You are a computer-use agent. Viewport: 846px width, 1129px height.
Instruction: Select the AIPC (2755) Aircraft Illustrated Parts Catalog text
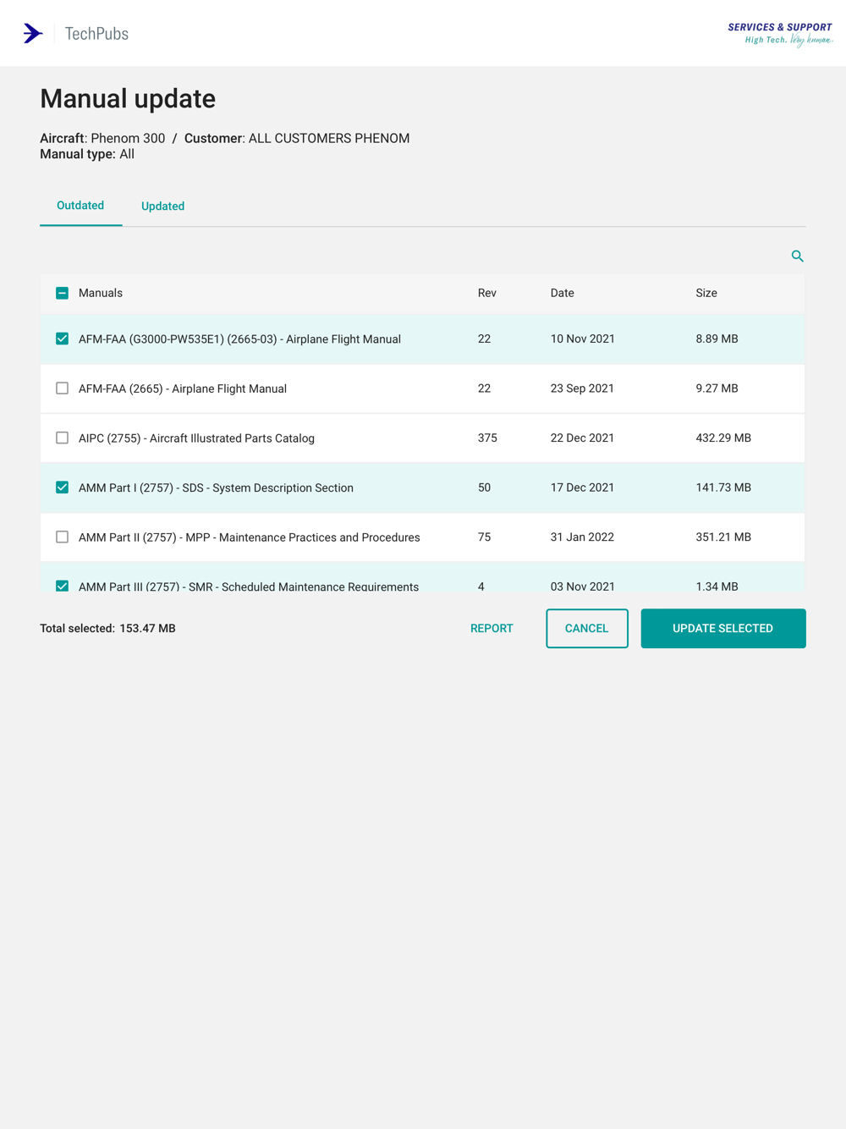196,438
